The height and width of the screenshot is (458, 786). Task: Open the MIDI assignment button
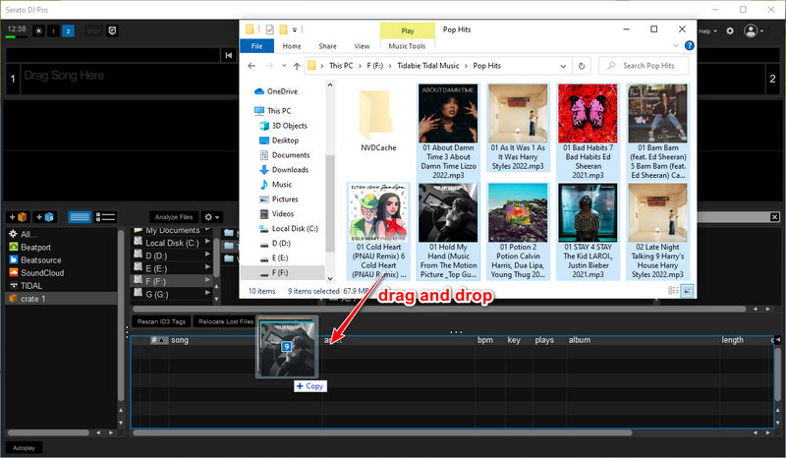(x=93, y=31)
